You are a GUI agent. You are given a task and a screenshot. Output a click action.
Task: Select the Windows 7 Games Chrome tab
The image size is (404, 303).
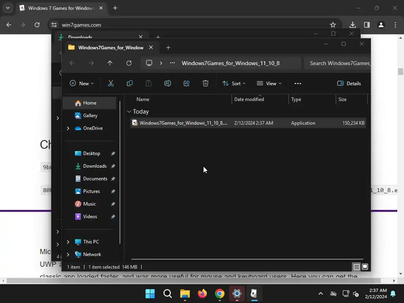pos(61,8)
